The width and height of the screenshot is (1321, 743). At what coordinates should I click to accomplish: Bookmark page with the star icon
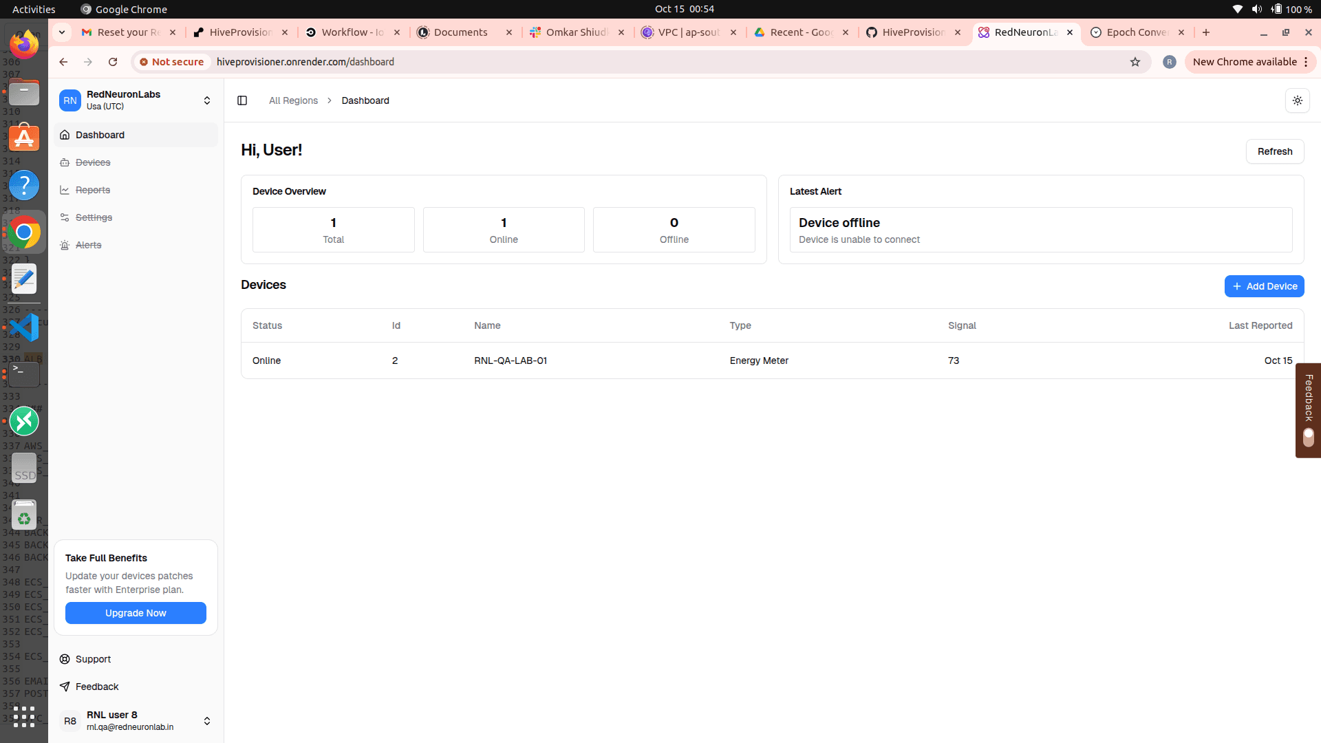coord(1135,62)
